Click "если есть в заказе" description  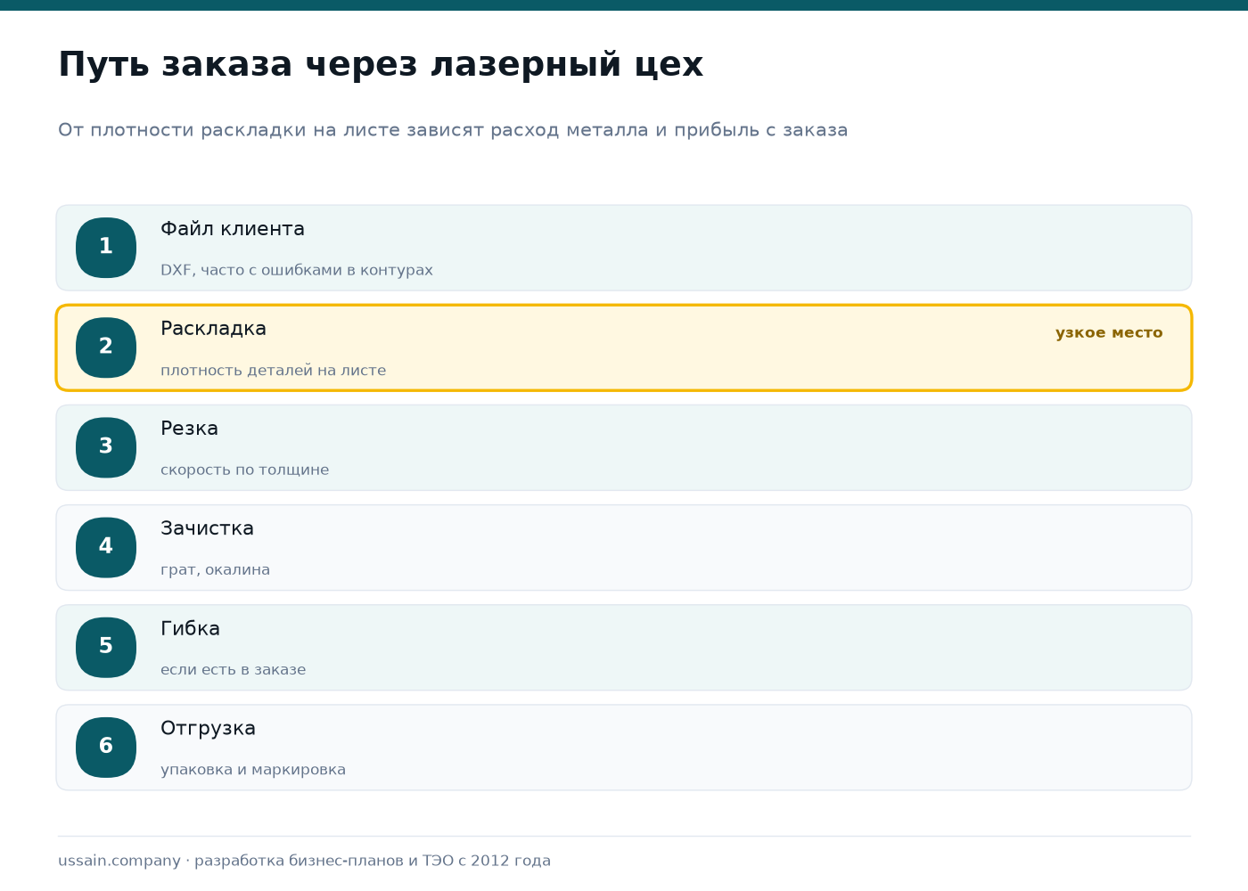pos(234,669)
